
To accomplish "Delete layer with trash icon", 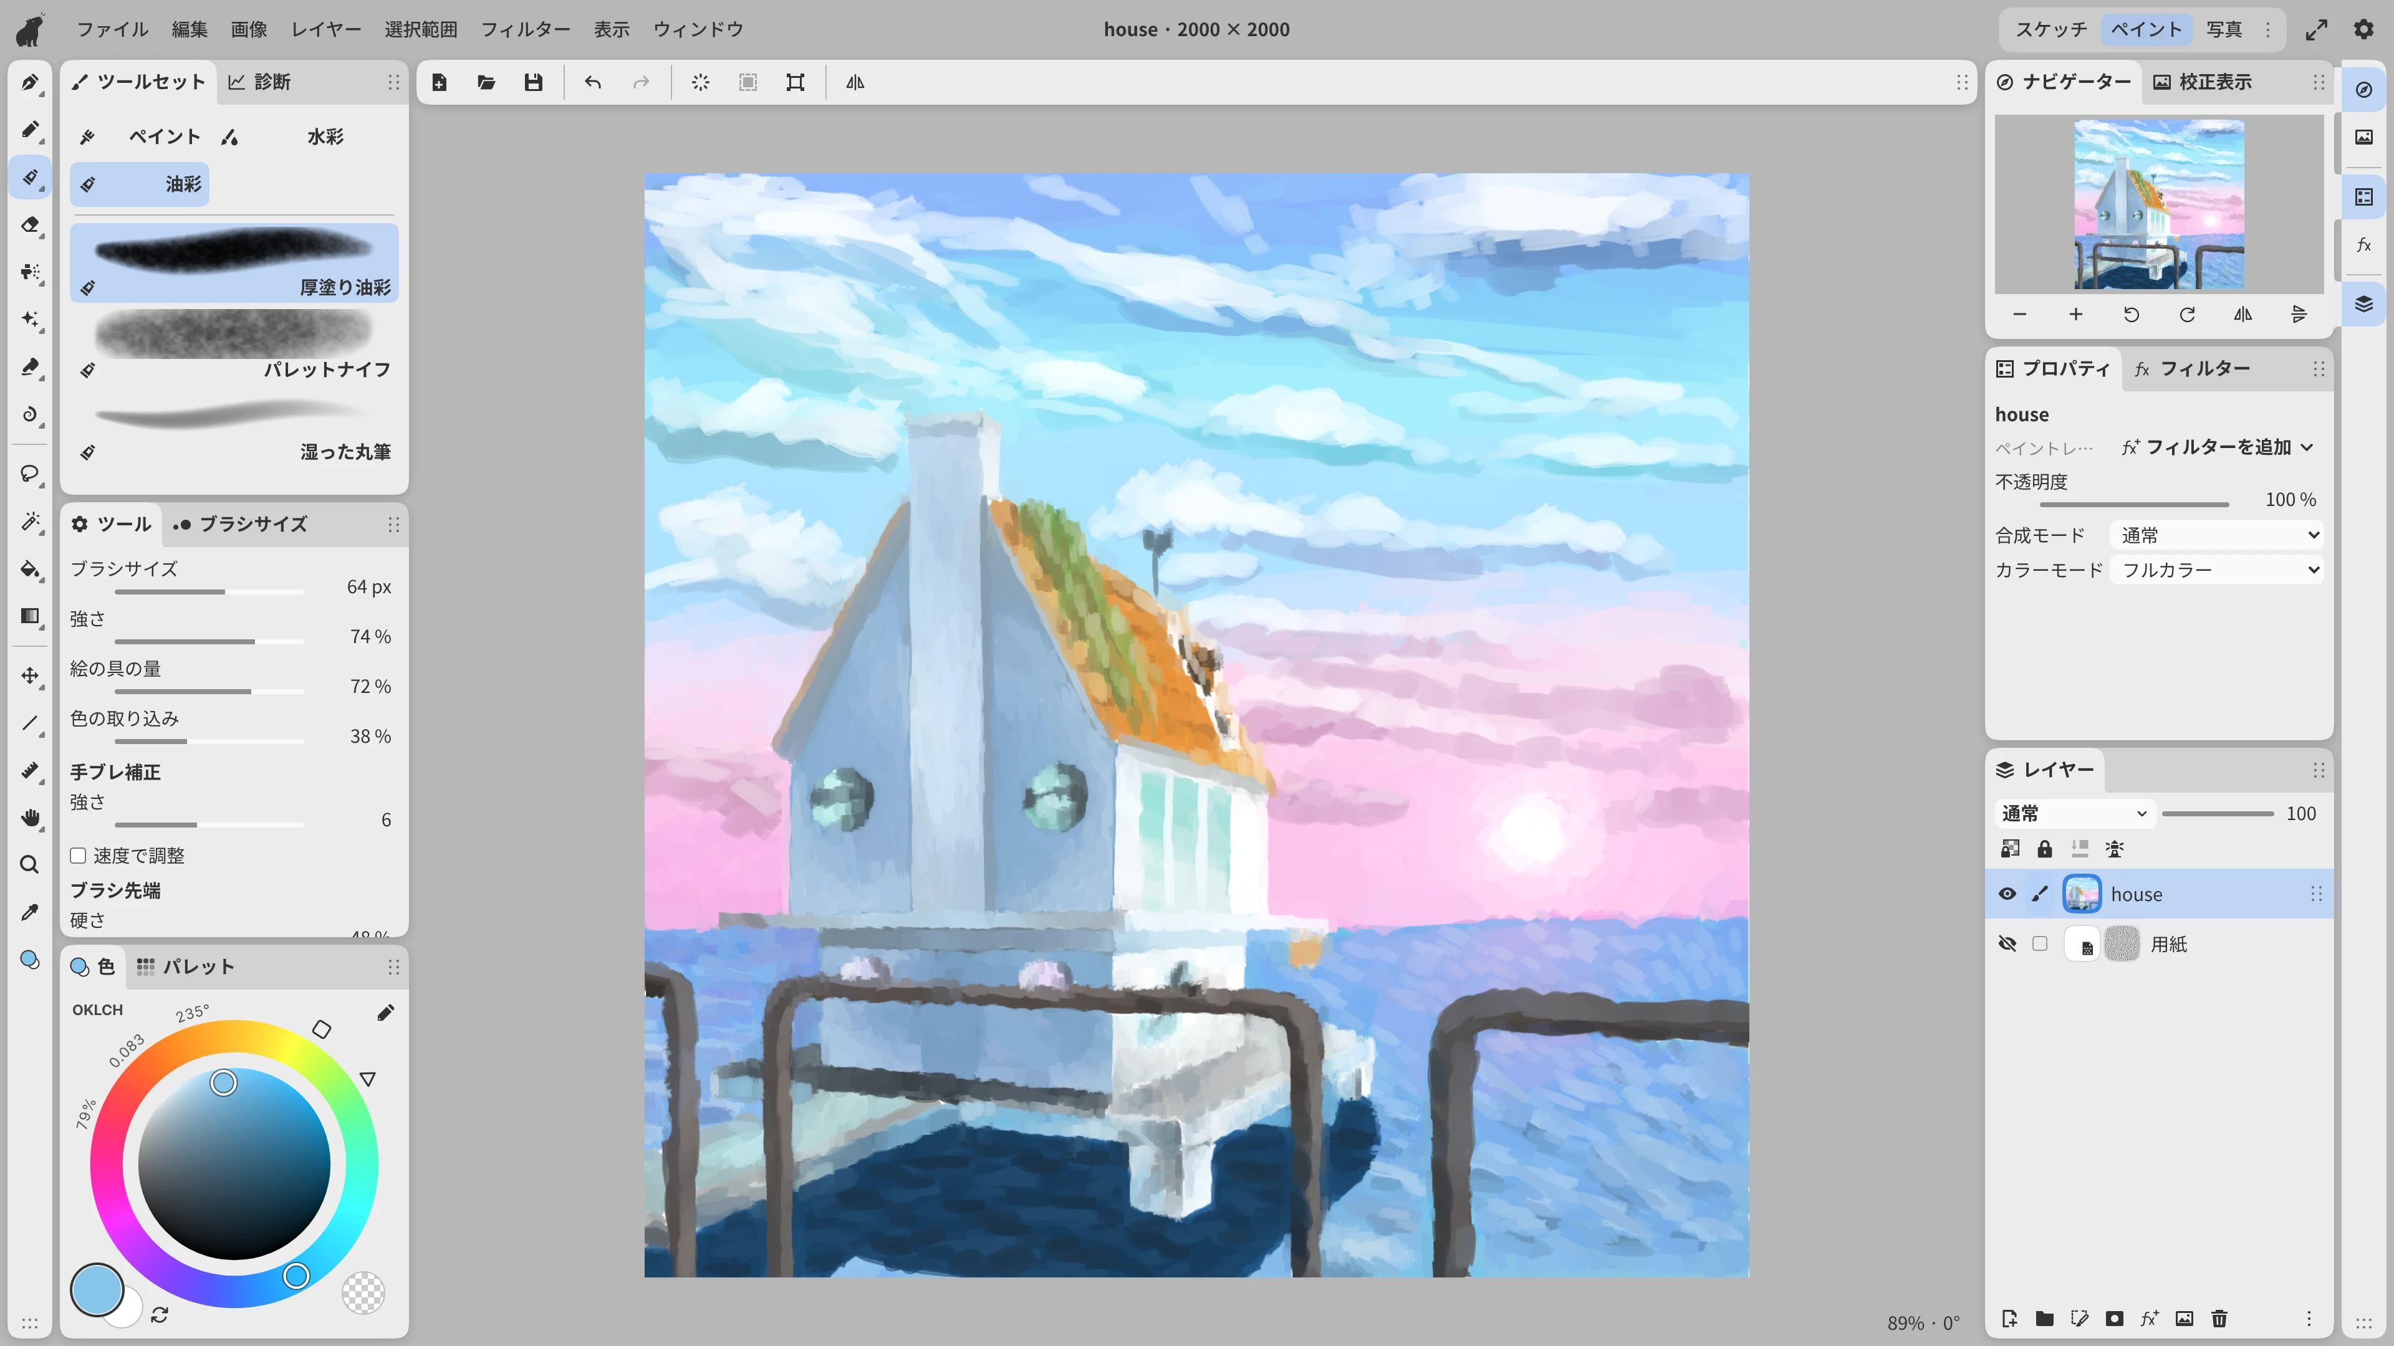I will [2219, 1318].
